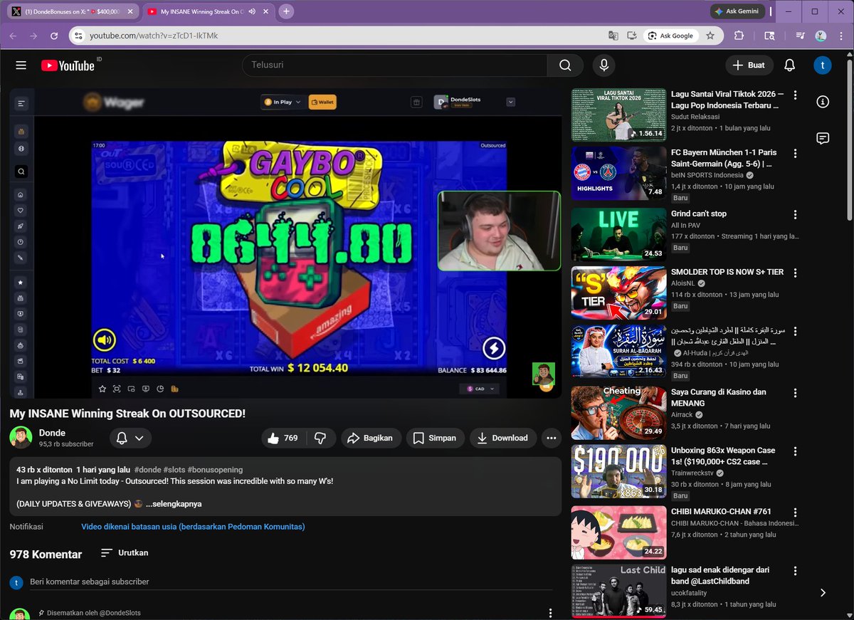Open Chrome three-dot menu
The image size is (854, 620).
pyautogui.click(x=840, y=36)
